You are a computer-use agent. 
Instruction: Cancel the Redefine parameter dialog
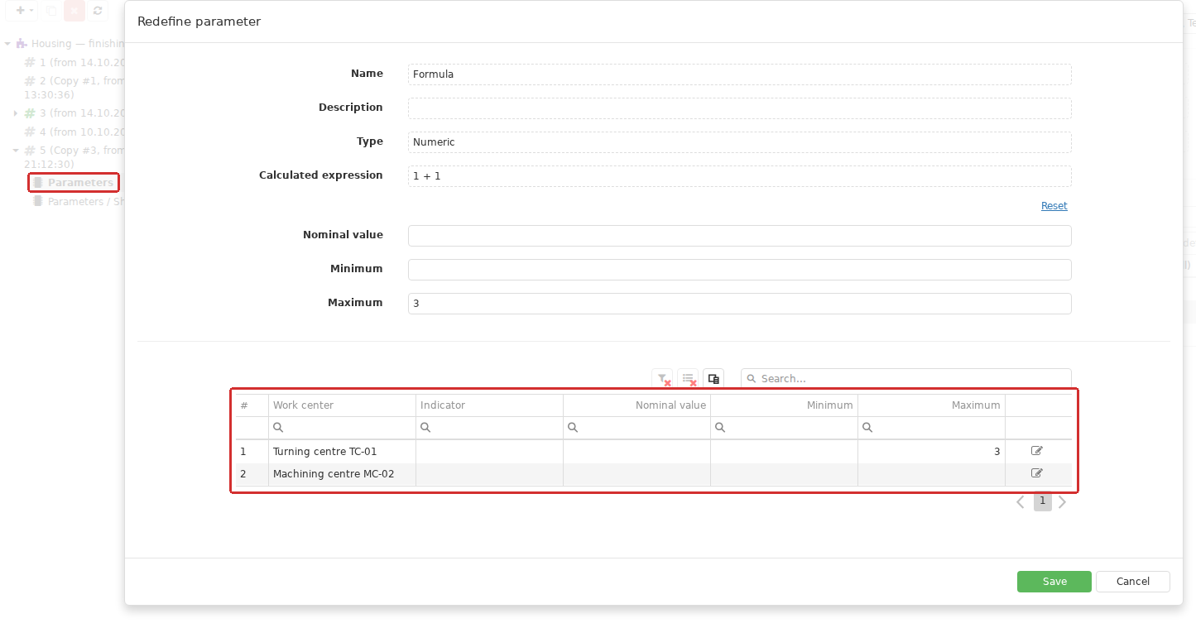pos(1132,582)
